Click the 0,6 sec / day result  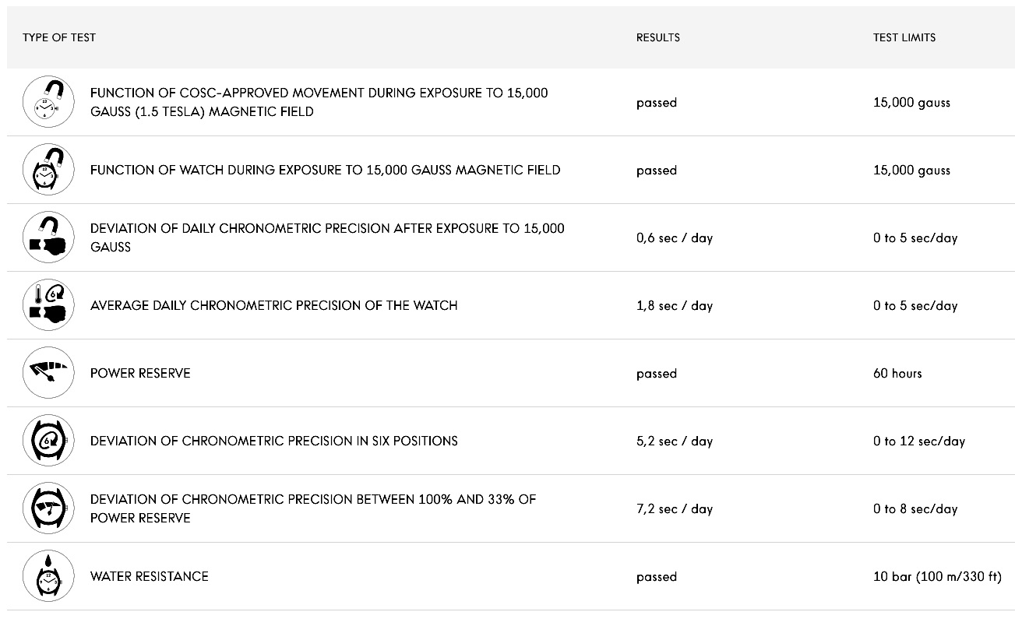click(x=674, y=238)
